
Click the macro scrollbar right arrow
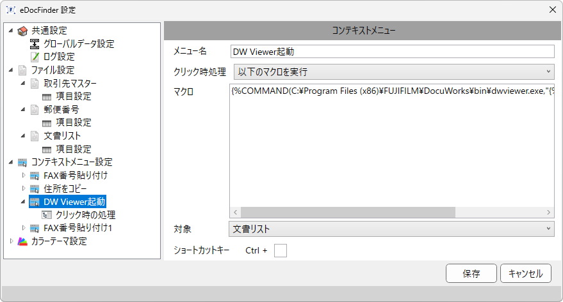point(549,213)
